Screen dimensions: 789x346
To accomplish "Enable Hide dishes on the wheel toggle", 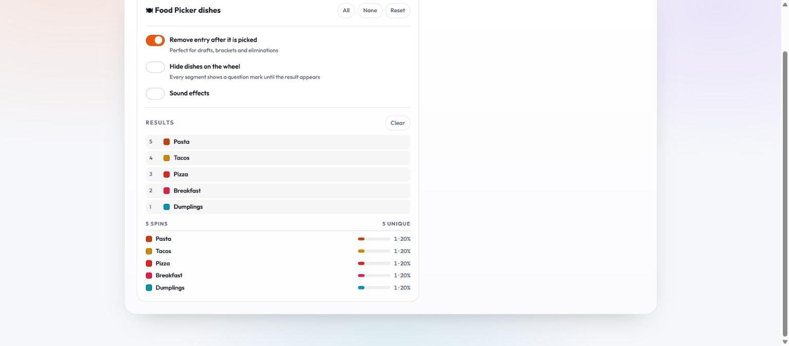I will (155, 67).
